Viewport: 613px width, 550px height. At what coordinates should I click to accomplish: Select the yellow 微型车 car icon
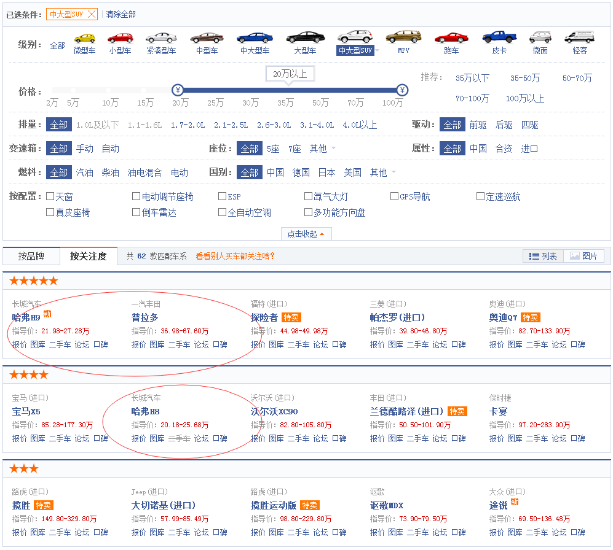point(85,38)
